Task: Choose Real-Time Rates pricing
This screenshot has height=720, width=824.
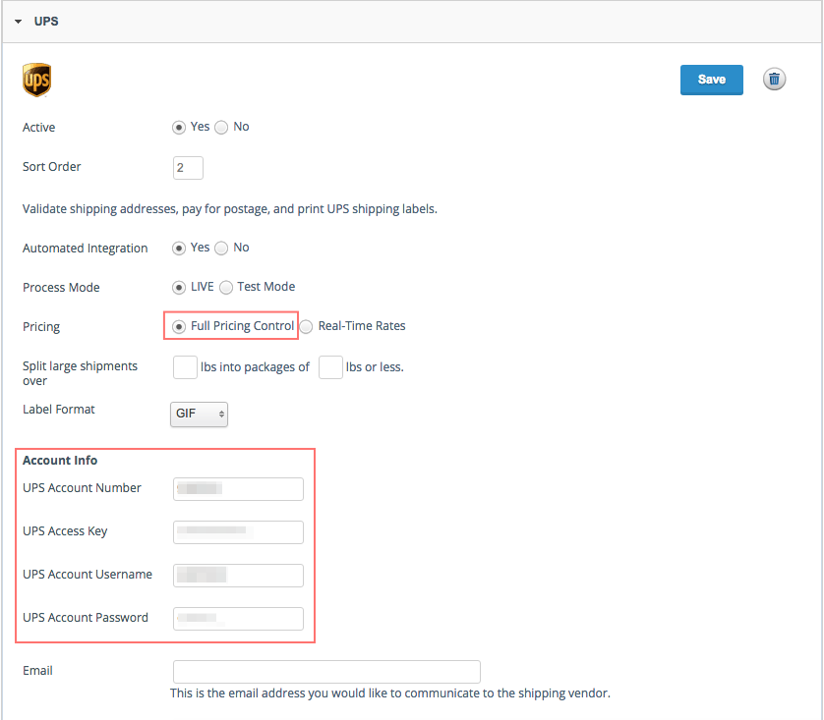Action: point(307,327)
